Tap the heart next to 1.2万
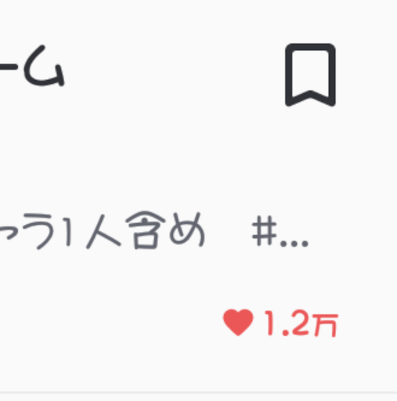Image resolution: width=397 pixels, height=401 pixels. 238,322
